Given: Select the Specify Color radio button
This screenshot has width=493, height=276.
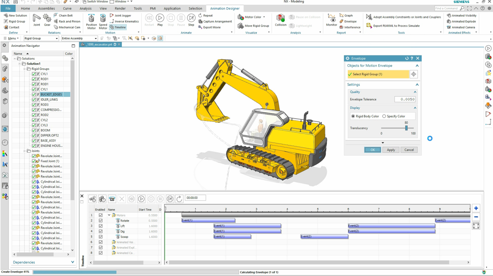Looking at the screenshot, I should [384, 116].
